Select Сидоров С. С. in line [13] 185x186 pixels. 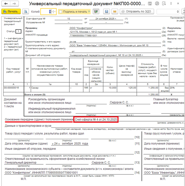[x=101, y=163]
